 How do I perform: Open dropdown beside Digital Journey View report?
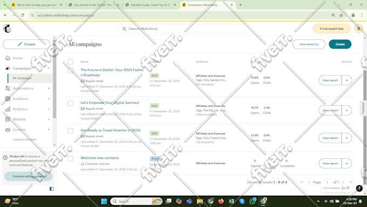(346, 110)
